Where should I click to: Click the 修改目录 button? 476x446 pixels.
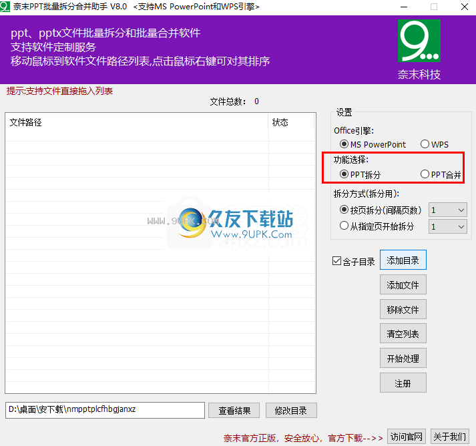pos(291,411)
